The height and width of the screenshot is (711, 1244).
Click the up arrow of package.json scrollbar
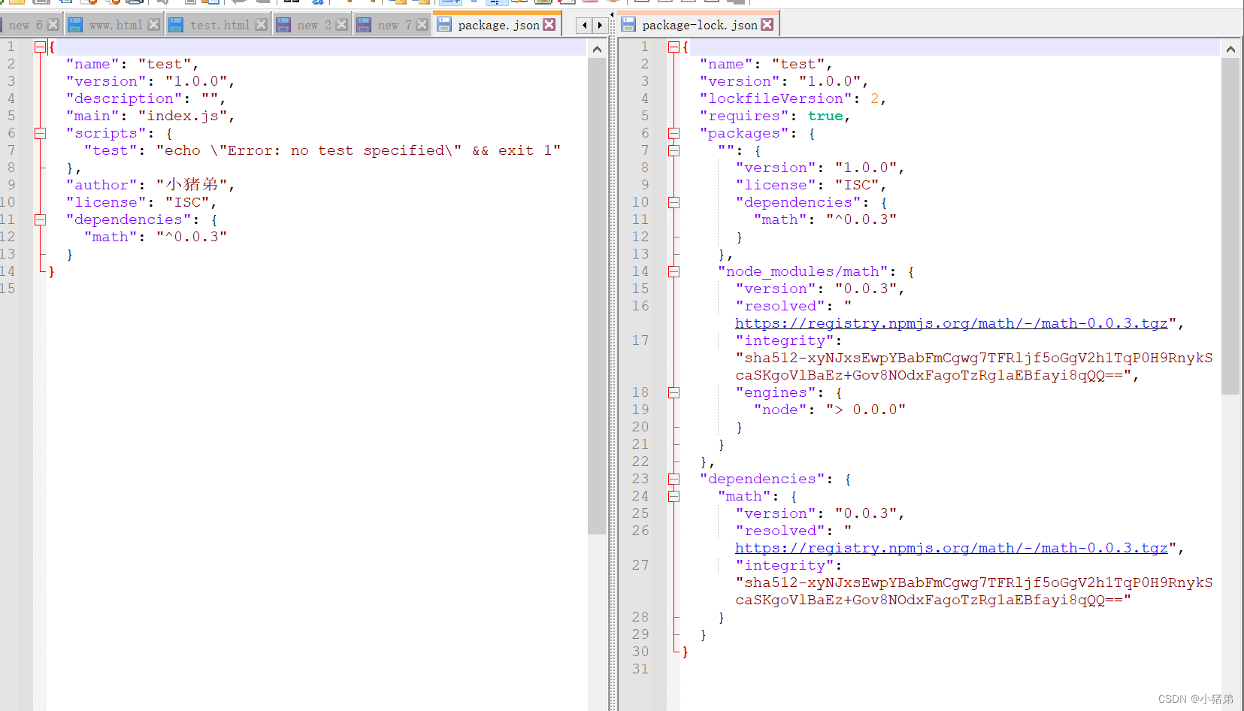[597, 49]
